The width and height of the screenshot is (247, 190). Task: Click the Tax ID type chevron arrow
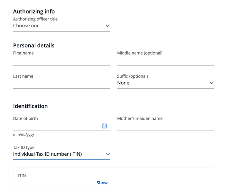[108, 154]
